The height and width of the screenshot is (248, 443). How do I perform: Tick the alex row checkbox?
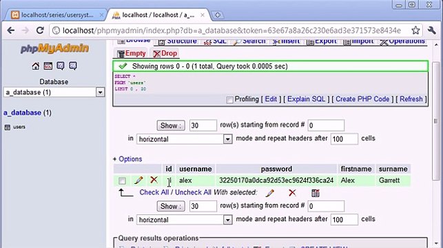pos(122,180)
